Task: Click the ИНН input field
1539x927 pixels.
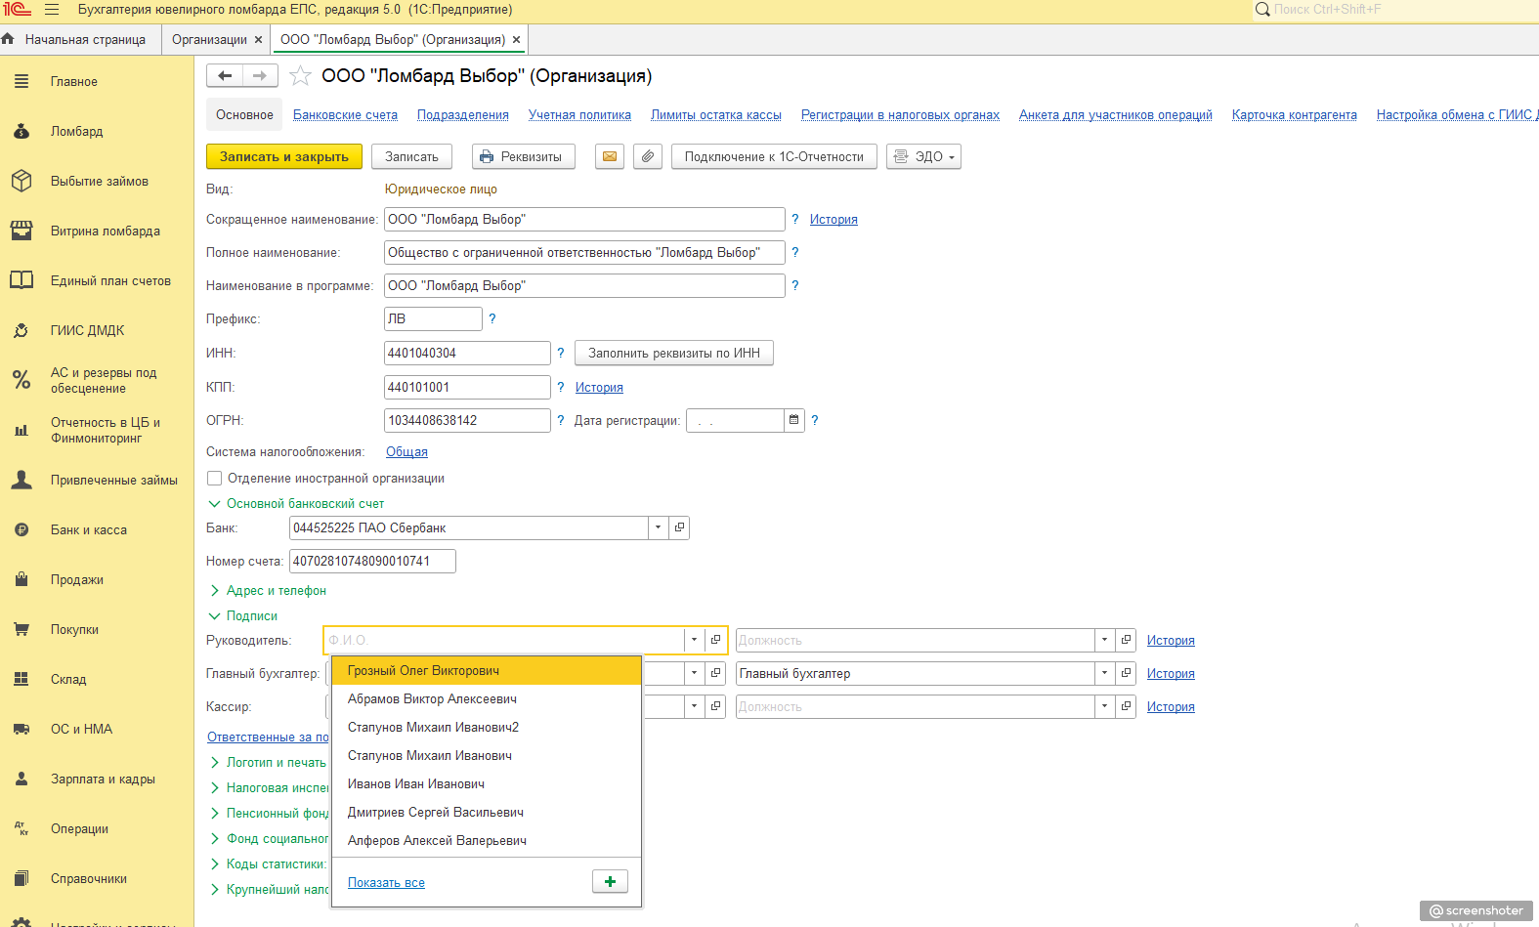Action: click(467, 354)
